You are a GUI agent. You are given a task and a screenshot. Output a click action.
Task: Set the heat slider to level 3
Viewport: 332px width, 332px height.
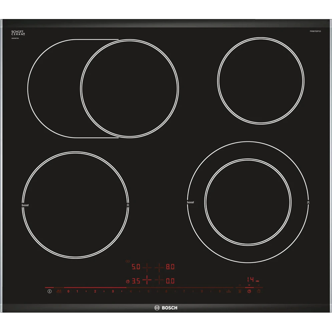[113, 291]
